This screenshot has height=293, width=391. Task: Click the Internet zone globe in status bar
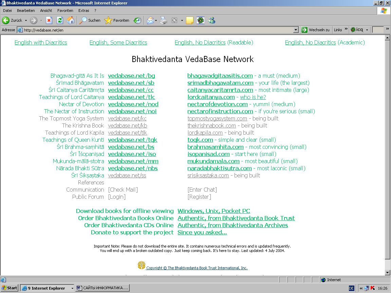point(323,280)
